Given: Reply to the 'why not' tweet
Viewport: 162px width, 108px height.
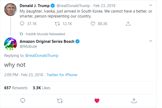Looking at the screenshot, I should 23,101.
